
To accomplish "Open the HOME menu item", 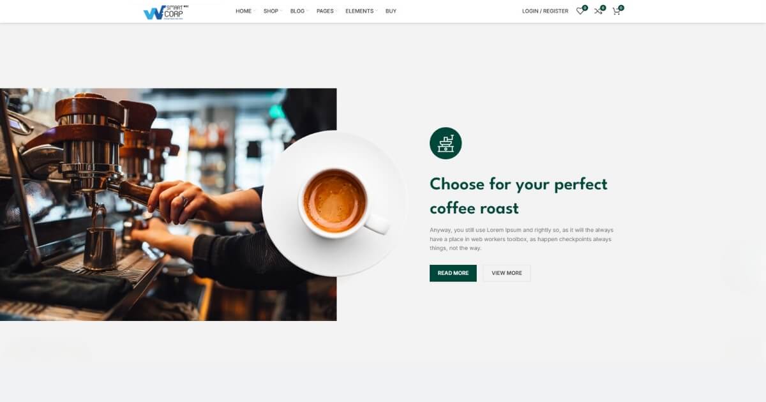I will (x=244, y=11).
